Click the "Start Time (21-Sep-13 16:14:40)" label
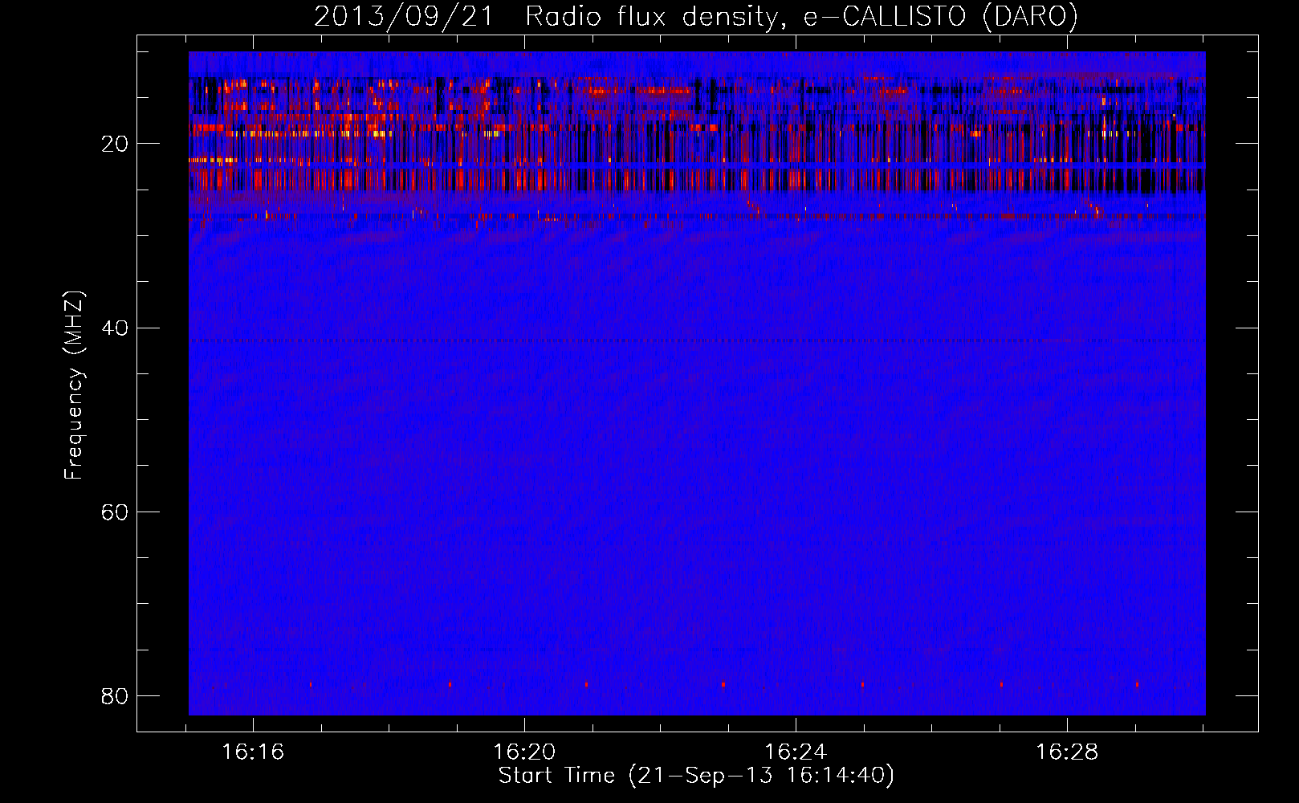This screenshot has height=803, width=1299. 696,776
